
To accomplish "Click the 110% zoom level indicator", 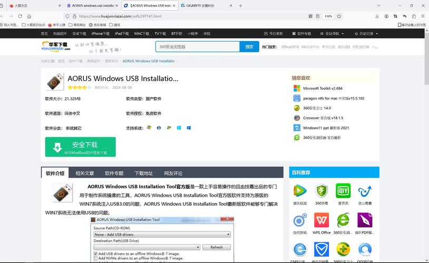I will pyautogui.click(x=328, y=16).
